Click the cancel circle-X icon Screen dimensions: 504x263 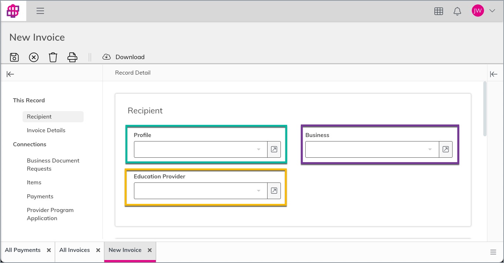34,57
